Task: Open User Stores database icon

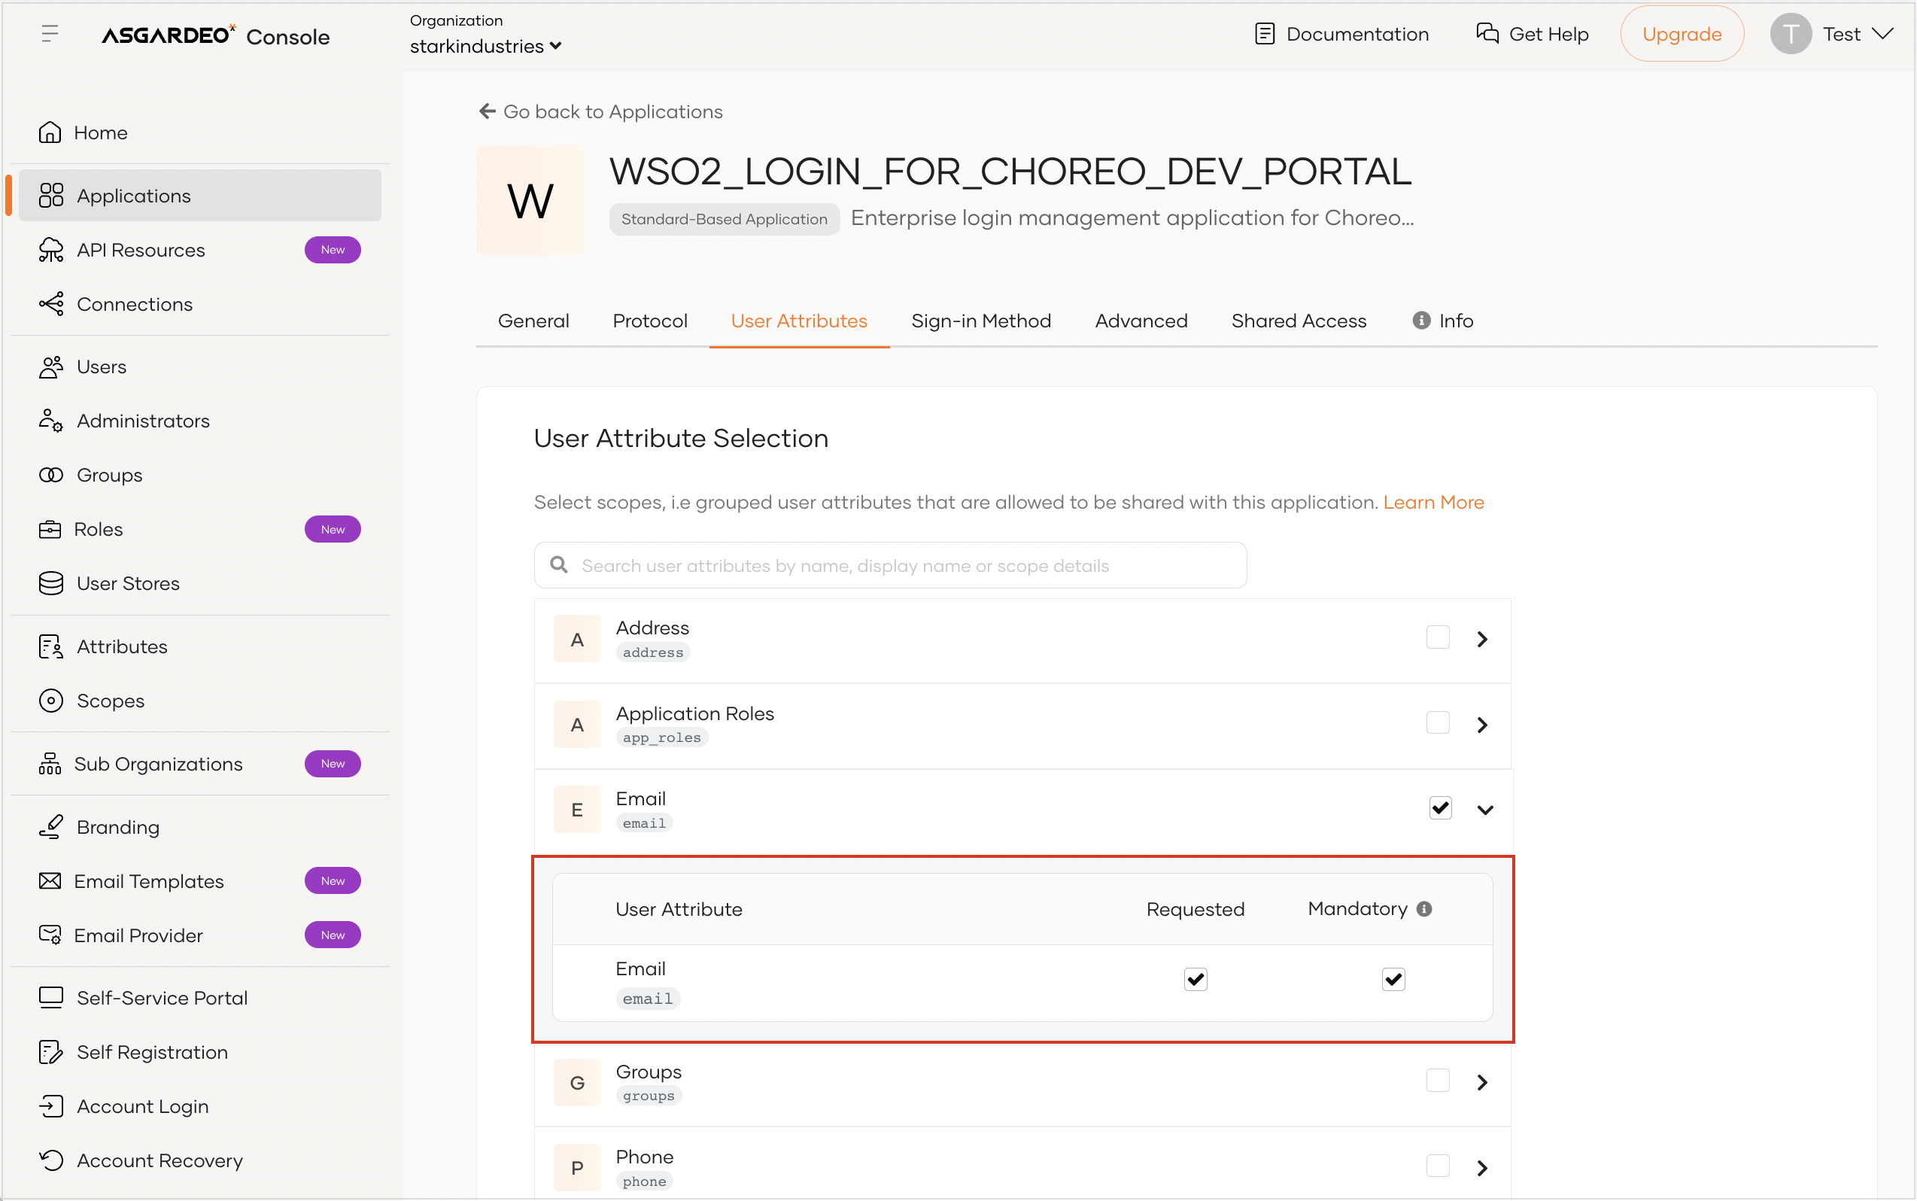Action: tap(51, 584)
